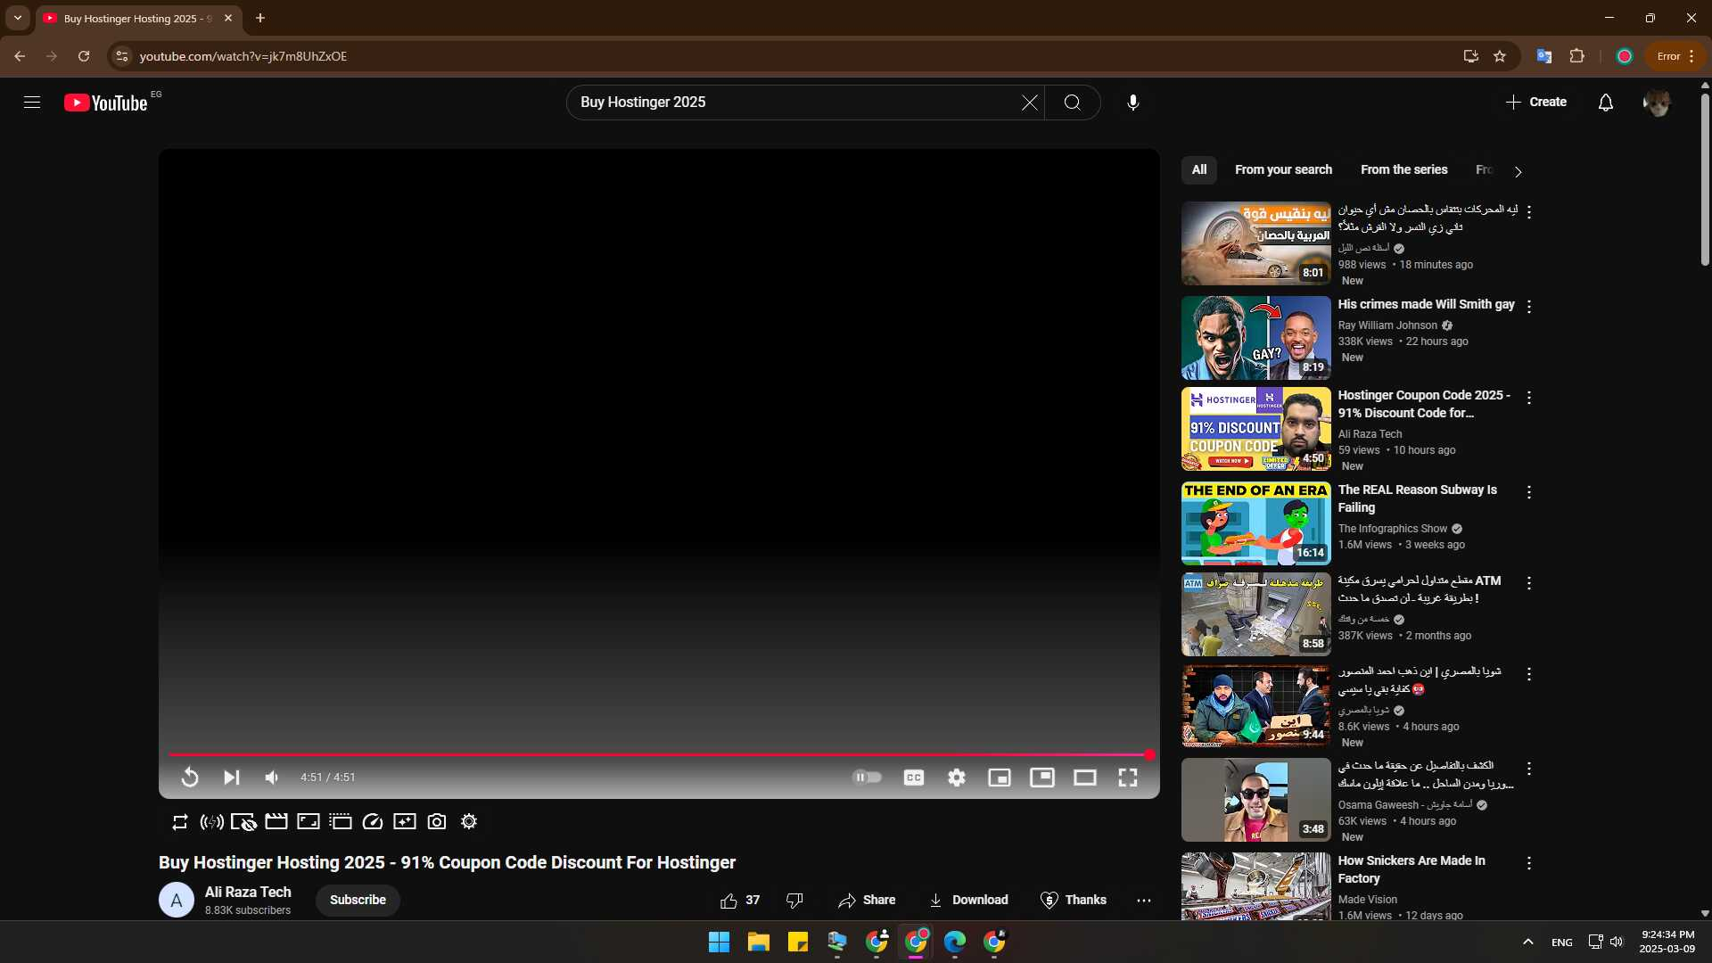Toggle cinema mode clapperboard icon
This screenshot has width=1712, height=963.
pyautogui.click(x=276, y=822)
